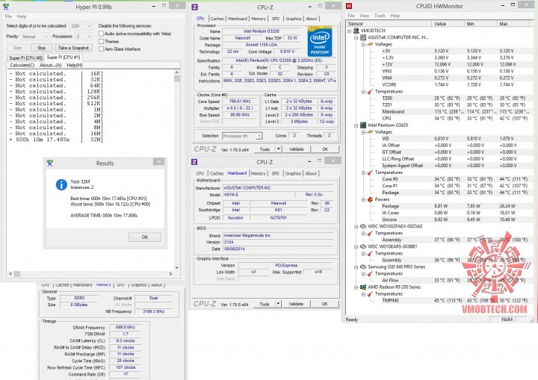This screenshot has height=380, width=538.
Task: Open the Tools dropdown arrow in Mainboard CPU-Z
Action: [x=278, y=304]
